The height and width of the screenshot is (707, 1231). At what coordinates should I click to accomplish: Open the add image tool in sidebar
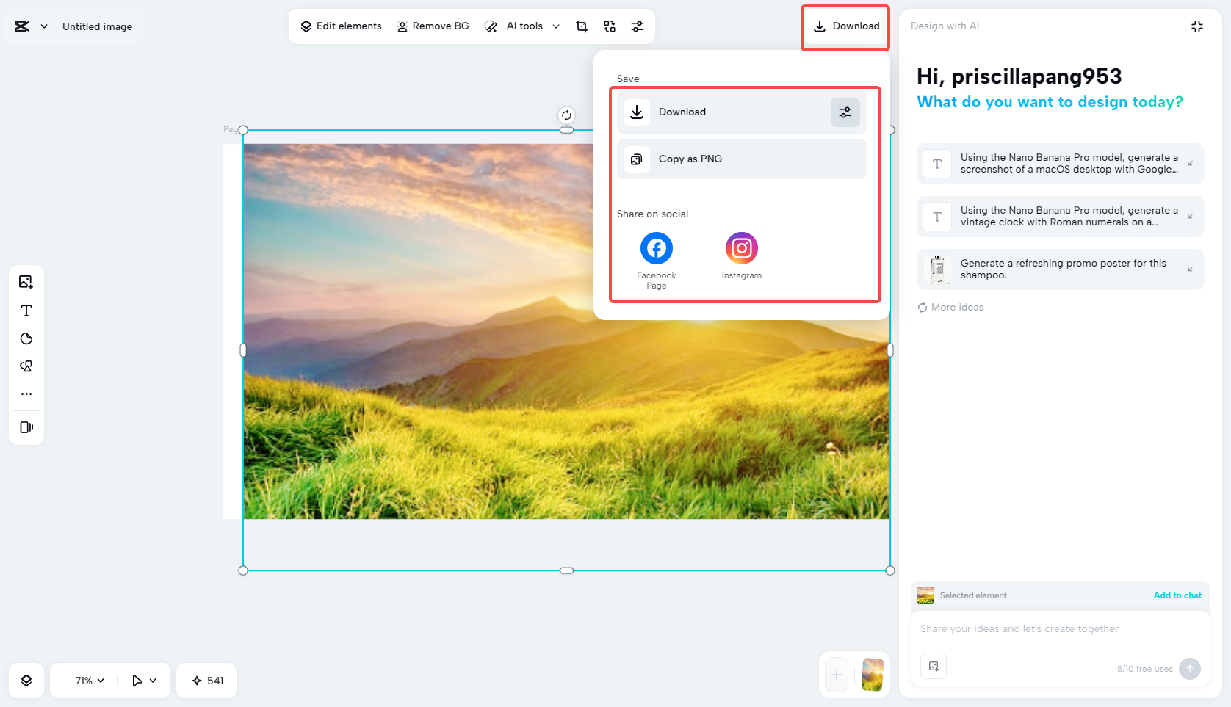click(26, 282)
